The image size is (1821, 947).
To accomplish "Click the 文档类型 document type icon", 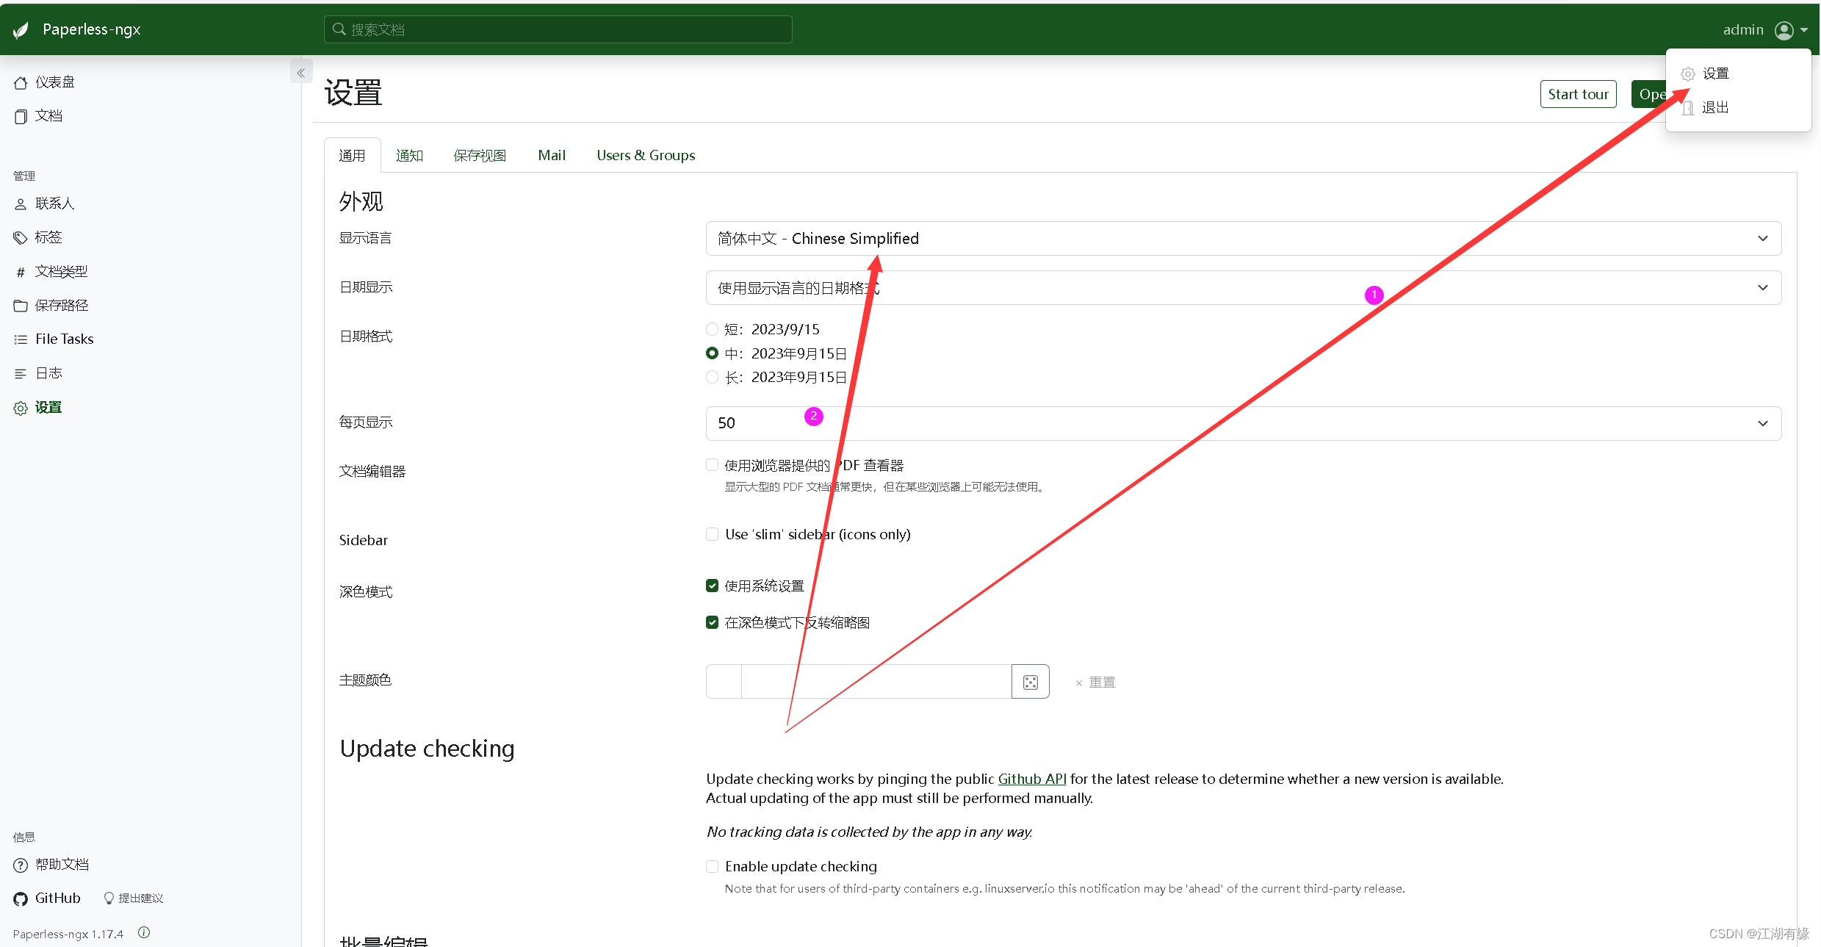I will (x=22, y=271).
